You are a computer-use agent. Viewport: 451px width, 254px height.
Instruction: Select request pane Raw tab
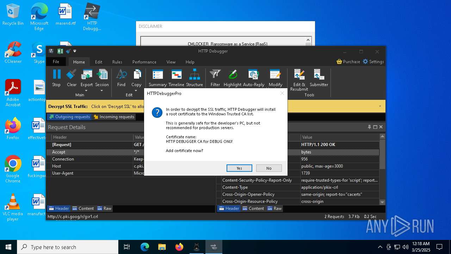click(x=104, y=208)
